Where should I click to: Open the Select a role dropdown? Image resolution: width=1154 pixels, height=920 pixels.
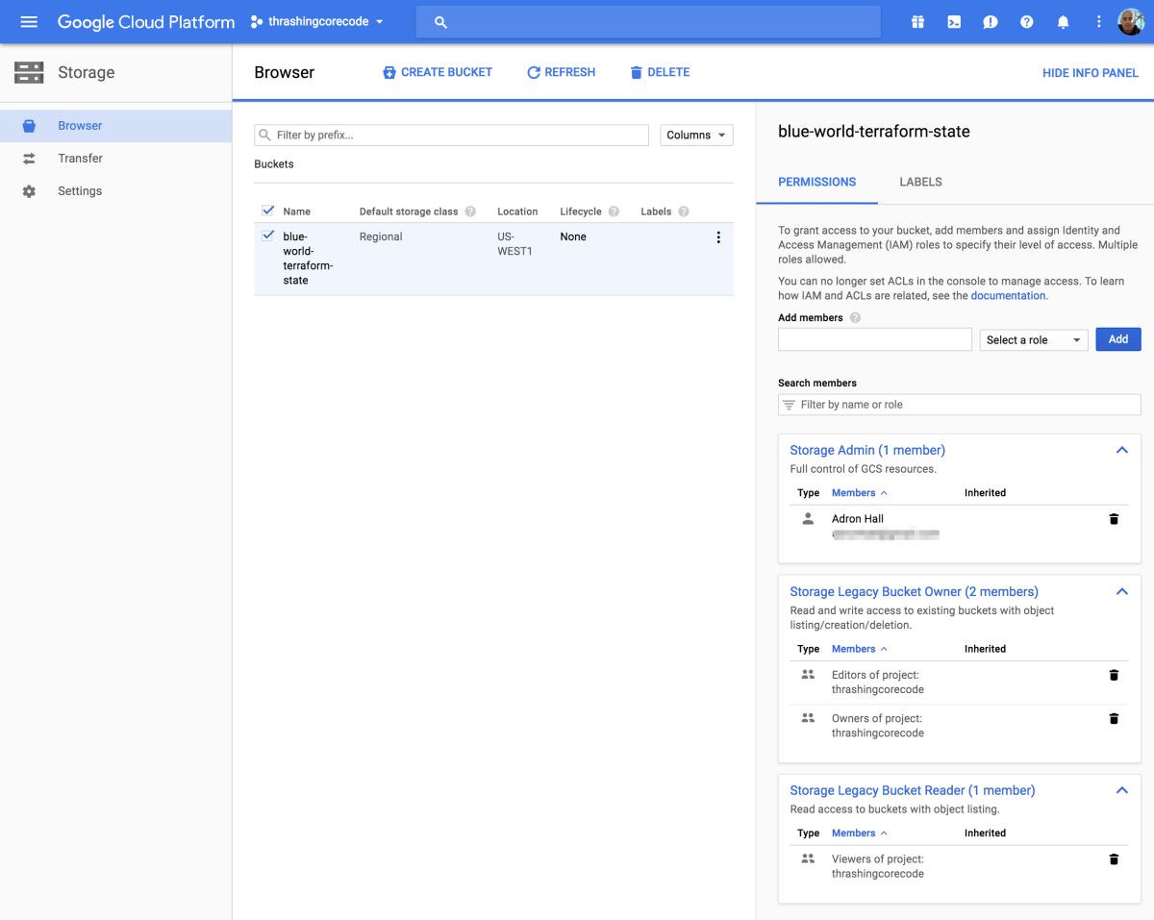[x=1034, y=339]
